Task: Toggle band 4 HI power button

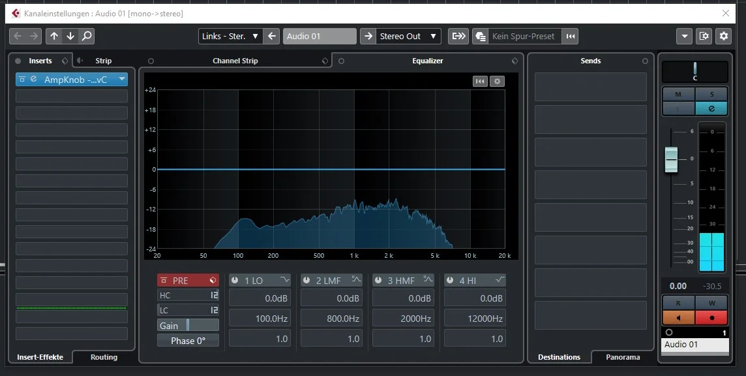Action: click(x=450, y=280)
